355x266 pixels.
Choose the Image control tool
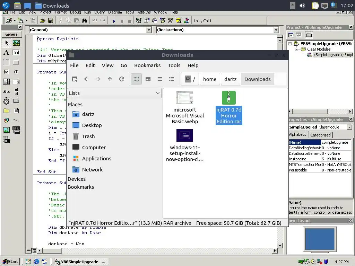(x=6, y=130)
